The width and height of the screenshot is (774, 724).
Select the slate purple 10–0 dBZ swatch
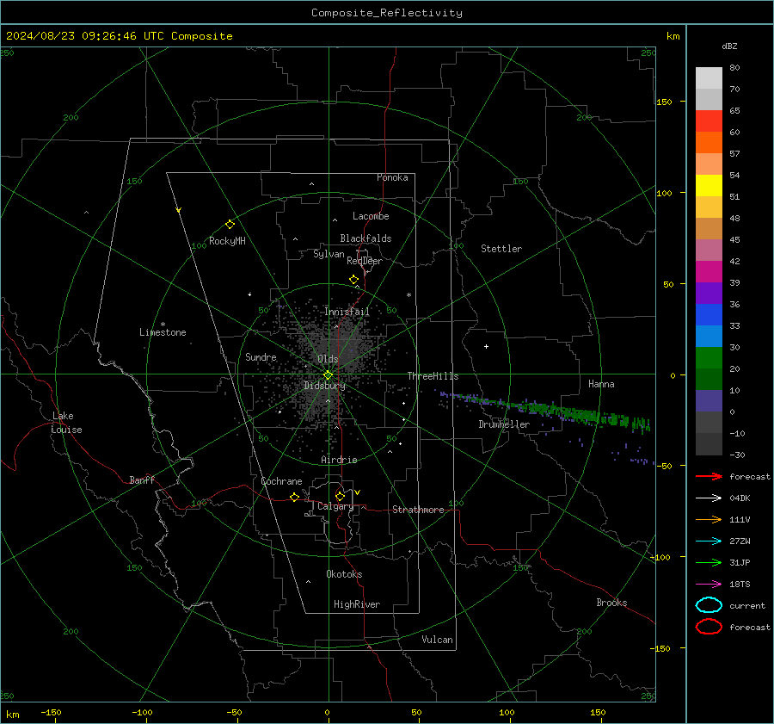click(709, 400)
